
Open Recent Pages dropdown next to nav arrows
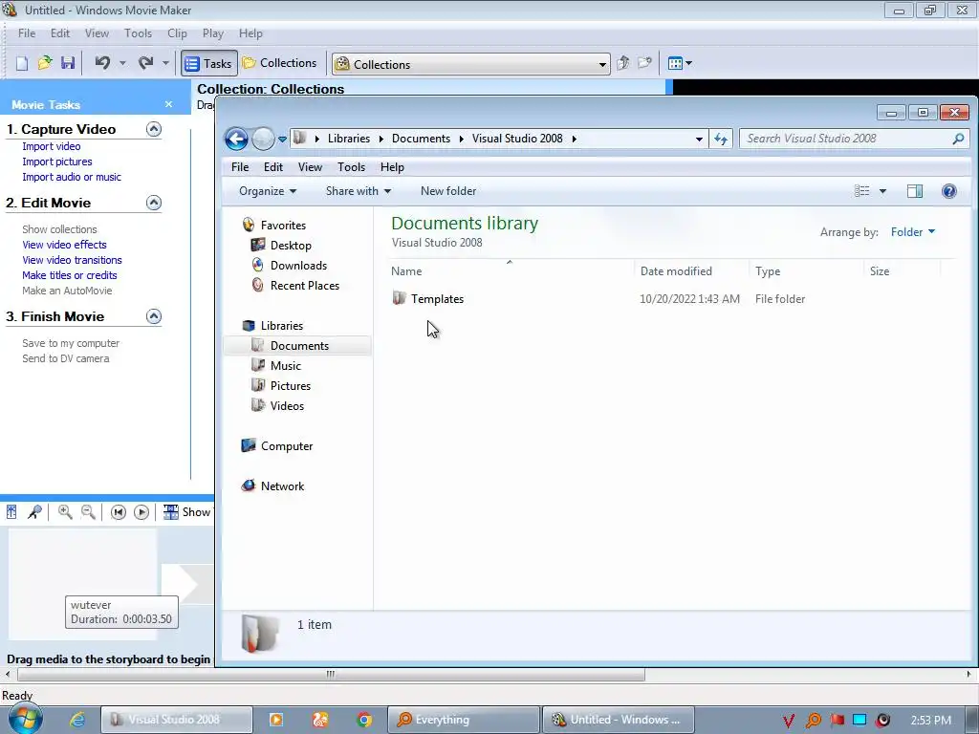click(x=282, y=140)
